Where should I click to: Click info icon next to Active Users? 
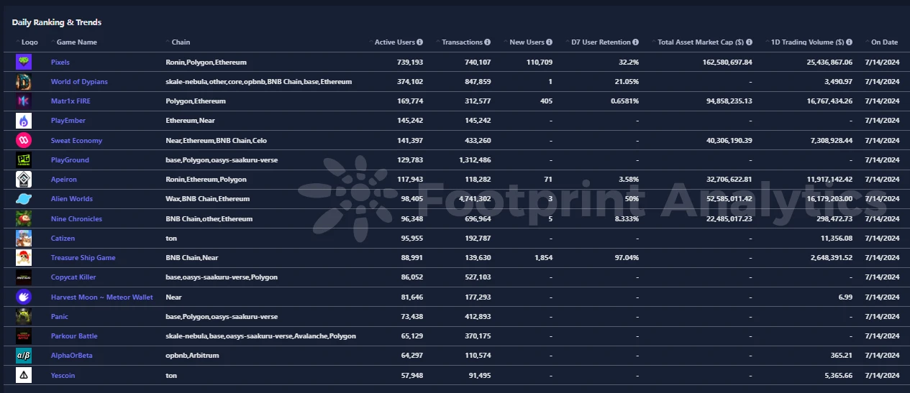(419, 42)
